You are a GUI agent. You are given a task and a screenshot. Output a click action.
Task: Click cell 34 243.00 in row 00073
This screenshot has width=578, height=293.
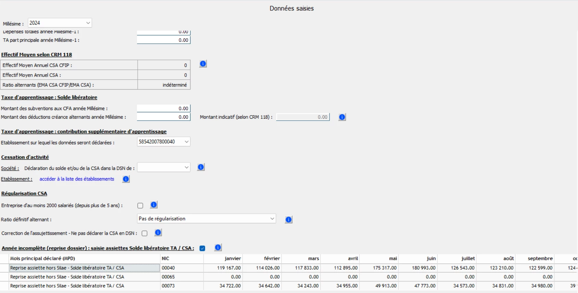click(301, 285)
